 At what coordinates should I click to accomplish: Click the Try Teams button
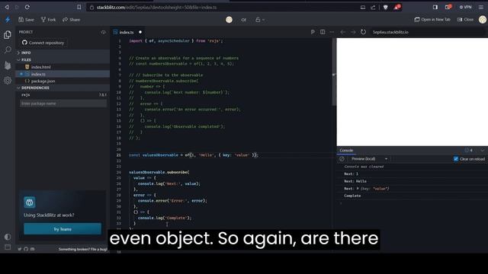(63, 229)
